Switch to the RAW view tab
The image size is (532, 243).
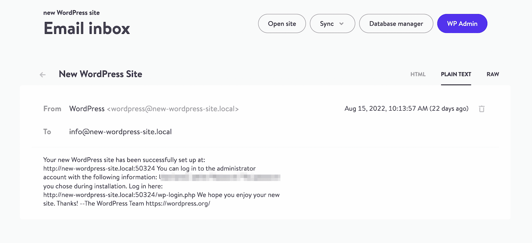(492, 74)
